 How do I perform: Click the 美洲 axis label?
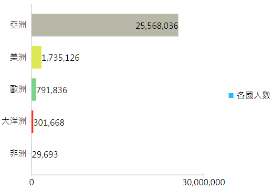(18, 57)
